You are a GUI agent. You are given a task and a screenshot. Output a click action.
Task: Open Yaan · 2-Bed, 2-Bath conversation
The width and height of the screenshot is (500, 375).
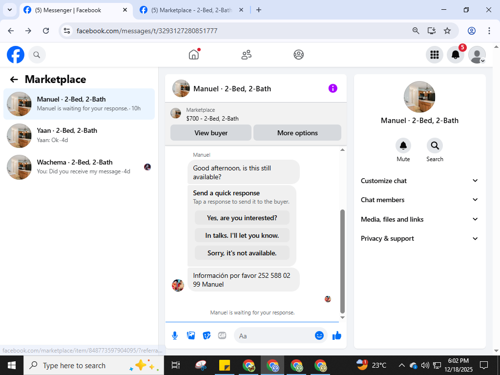[79, 136]
